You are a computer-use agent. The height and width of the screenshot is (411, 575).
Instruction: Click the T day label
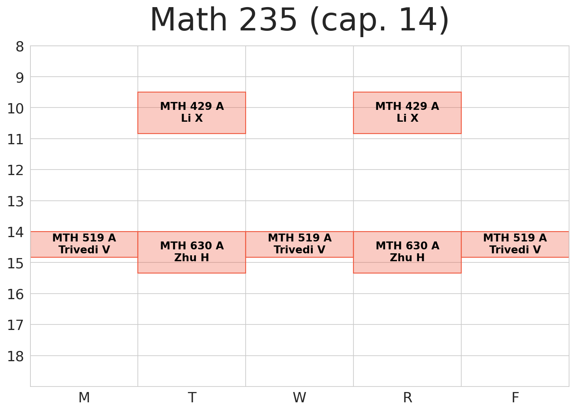click(192, 398)
